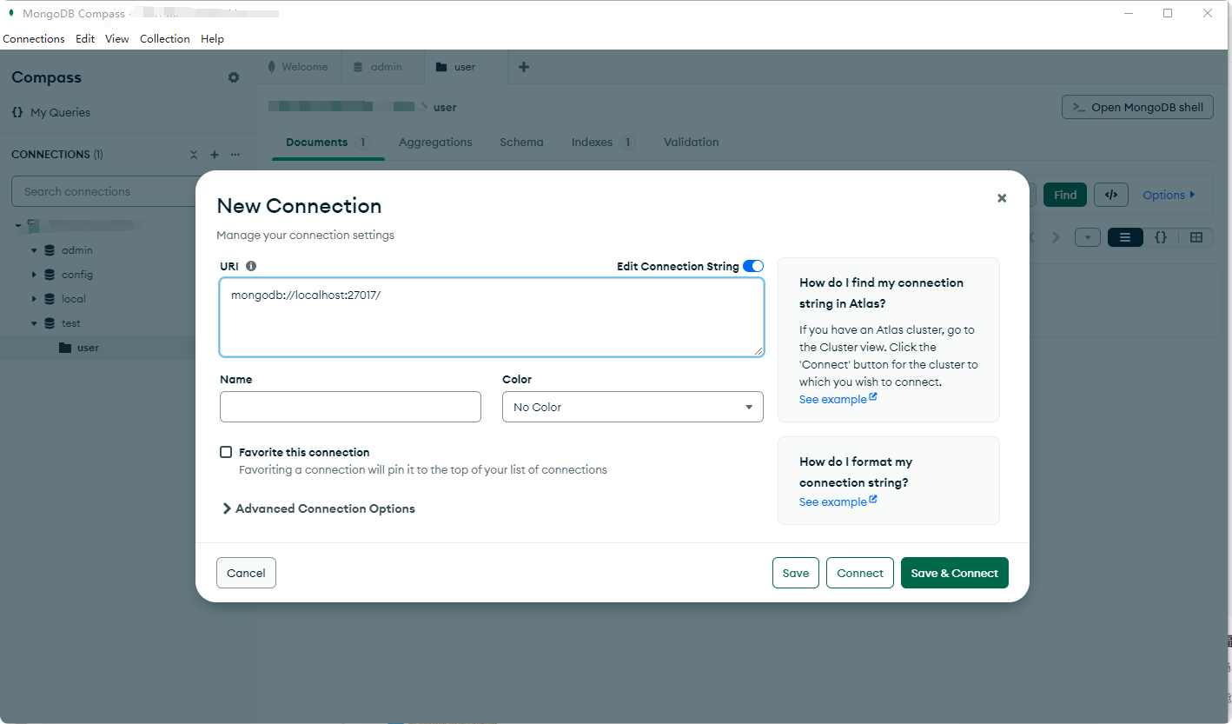Click the URI info icon
Viewport: 1232px width, 724px height.
point(251,266)
